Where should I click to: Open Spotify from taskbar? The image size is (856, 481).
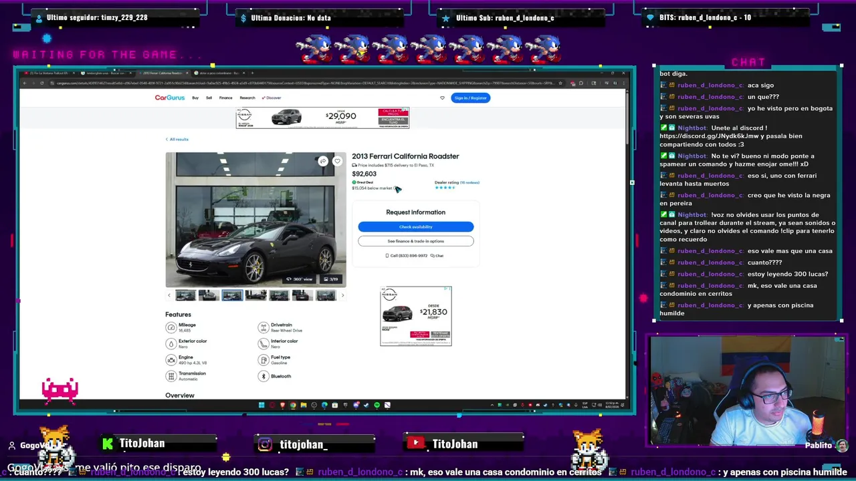point(377,405)
